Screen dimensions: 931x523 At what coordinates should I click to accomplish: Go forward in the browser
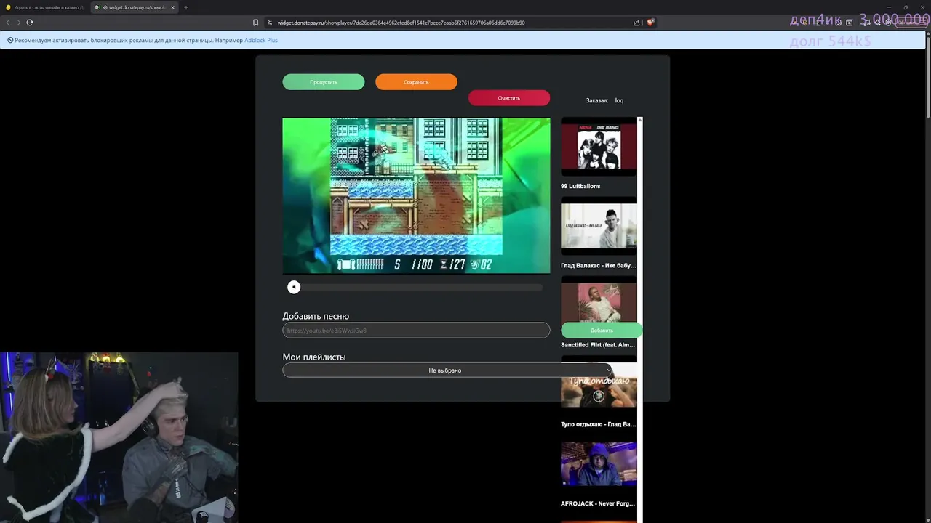(x=19, y=23)
